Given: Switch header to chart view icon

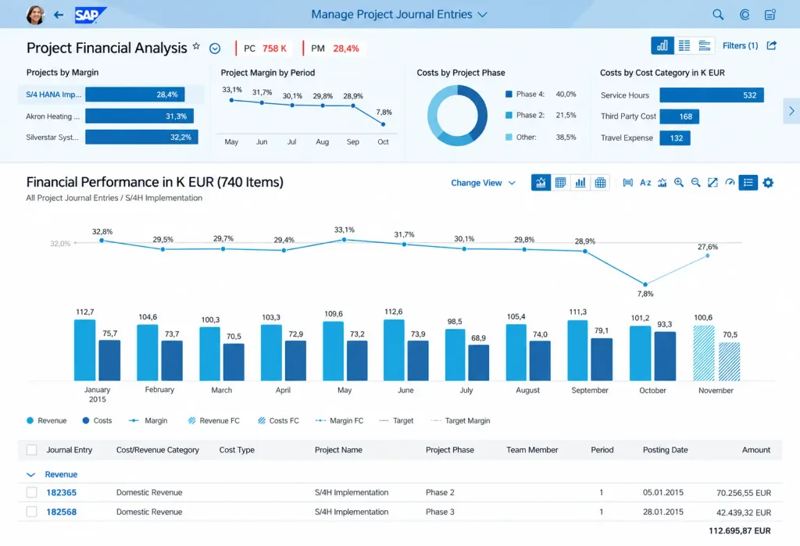Looking at the screenshot, I should click(x=662, y=45).
